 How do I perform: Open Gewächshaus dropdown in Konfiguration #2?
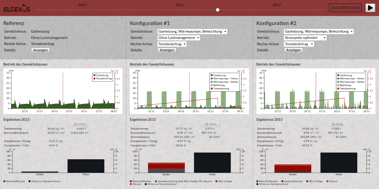(x=319, y=31)
